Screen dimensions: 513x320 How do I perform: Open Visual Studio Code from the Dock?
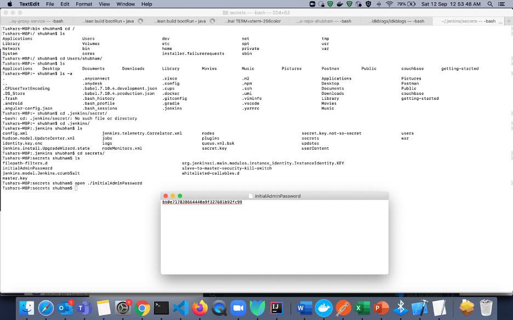click(181, 308)
